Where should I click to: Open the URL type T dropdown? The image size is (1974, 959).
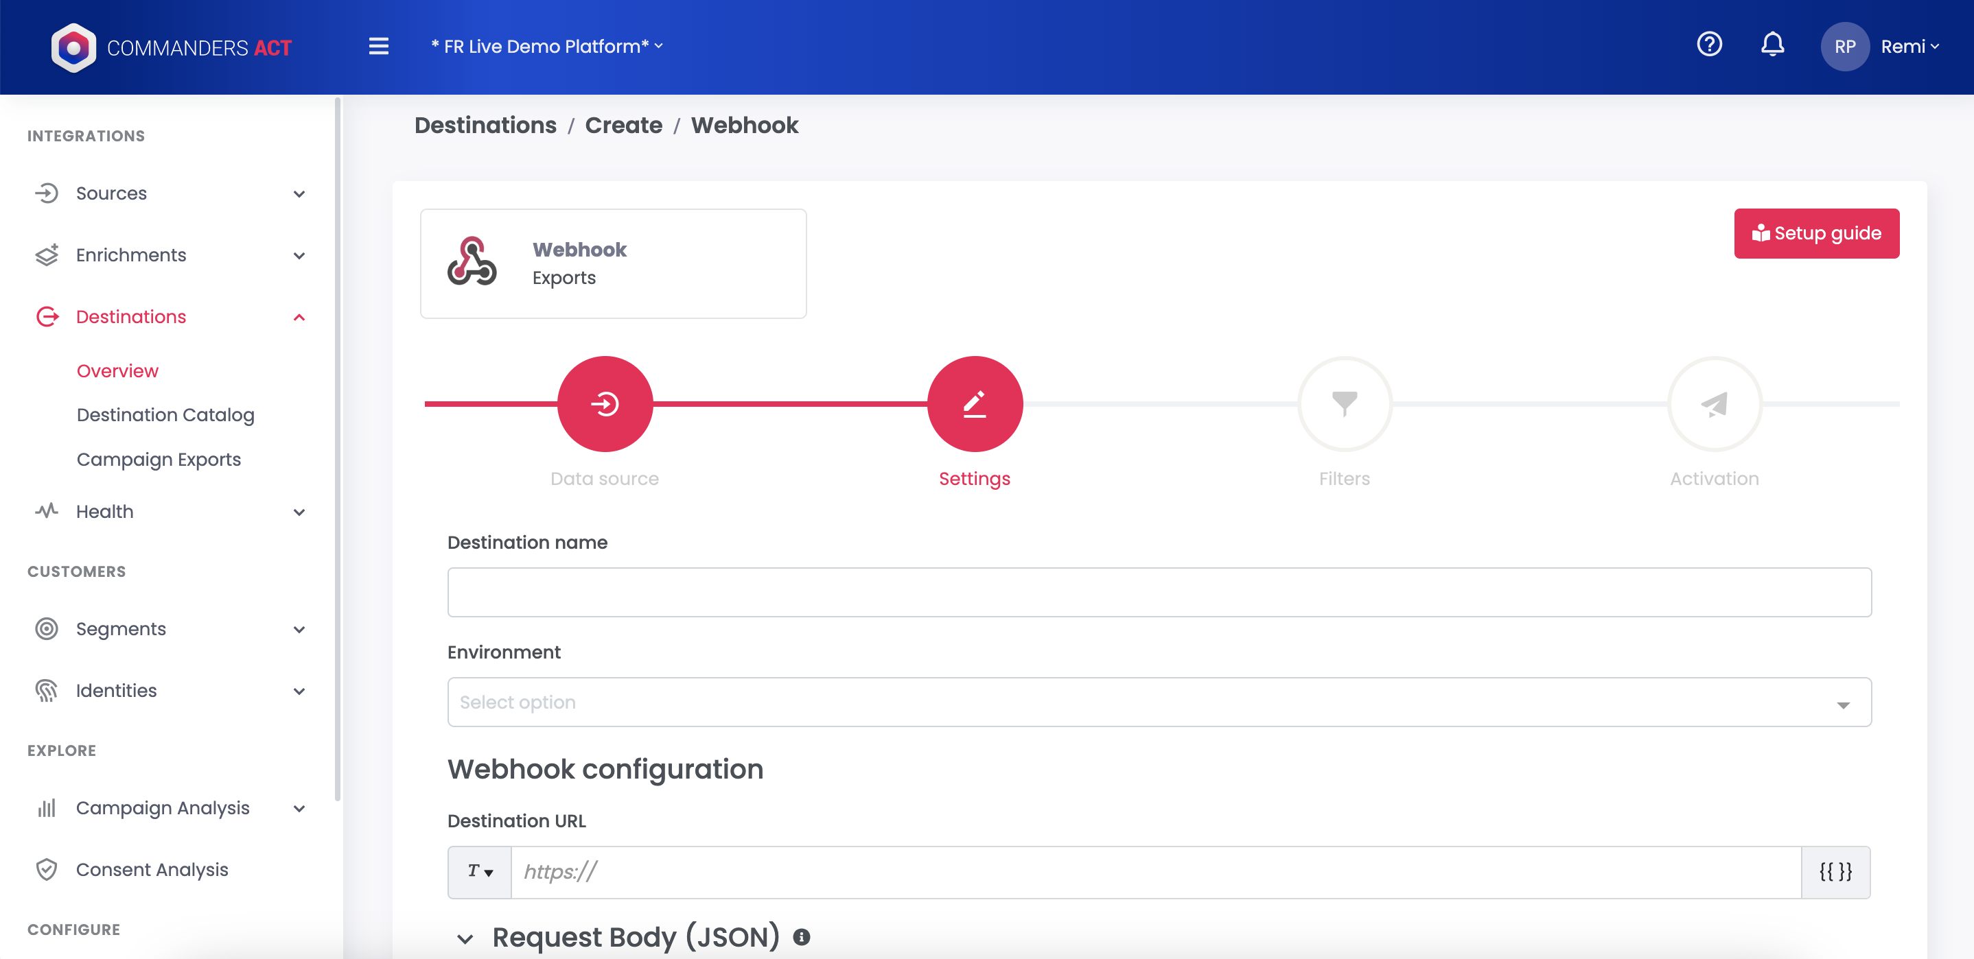480,872
